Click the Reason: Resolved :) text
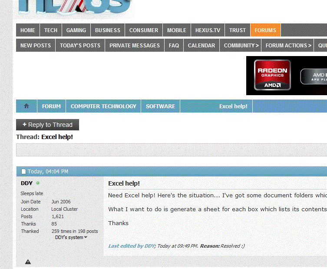The width and height of the screenshot is (327, 269). tap(222, 246)
